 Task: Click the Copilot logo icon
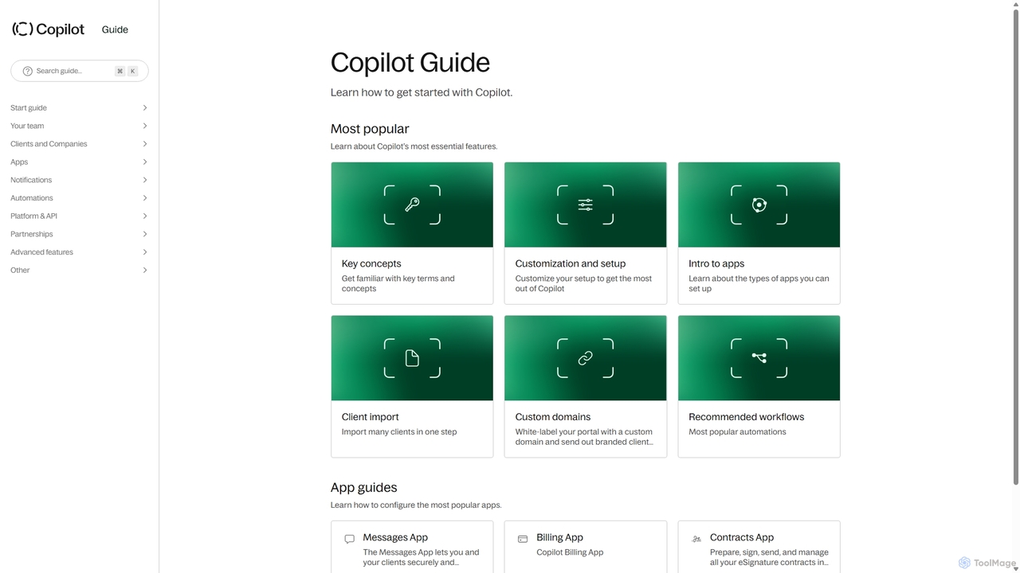click(x=22, y=29)
